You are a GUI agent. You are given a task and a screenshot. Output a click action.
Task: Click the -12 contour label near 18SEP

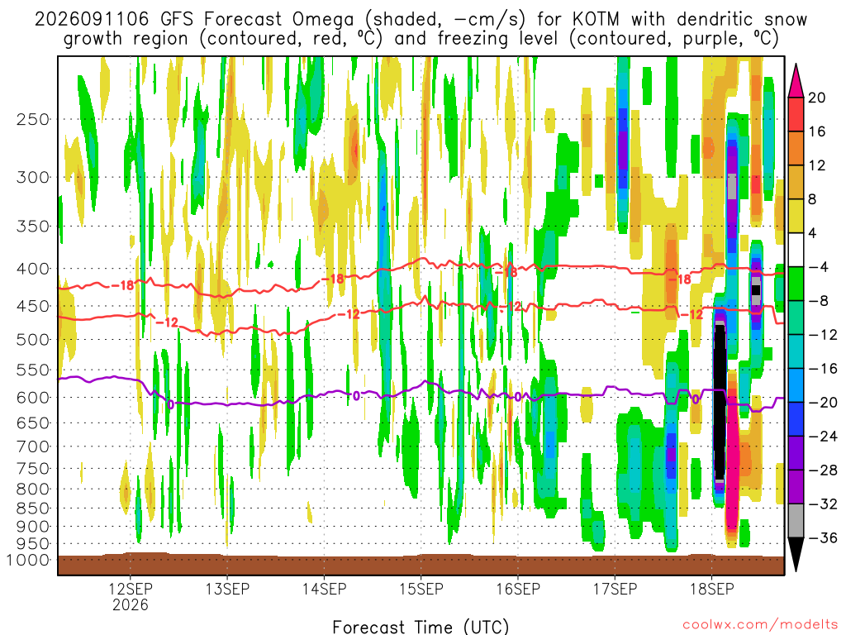pyautogui.click(x=692, y=314)
